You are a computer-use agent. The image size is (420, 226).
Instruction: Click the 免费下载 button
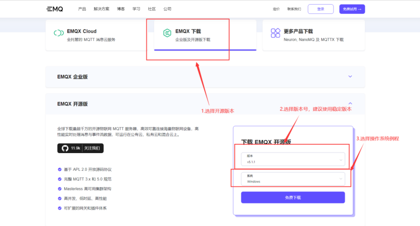pos(293,197)
